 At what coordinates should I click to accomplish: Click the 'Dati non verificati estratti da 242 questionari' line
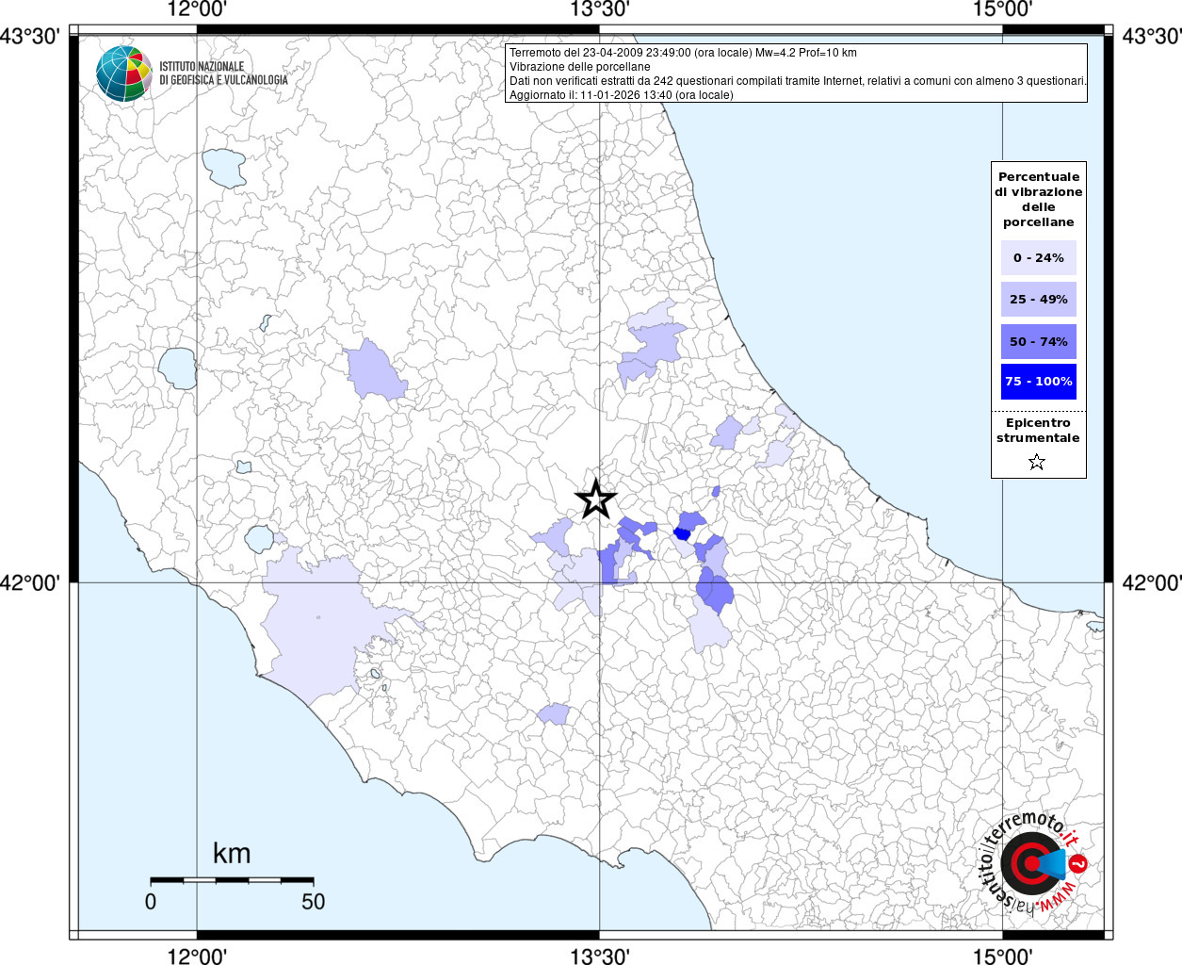coord(798,81)
